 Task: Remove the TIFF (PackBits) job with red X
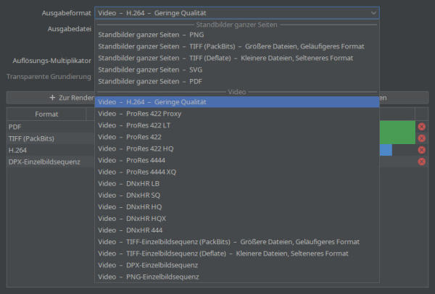421,138
